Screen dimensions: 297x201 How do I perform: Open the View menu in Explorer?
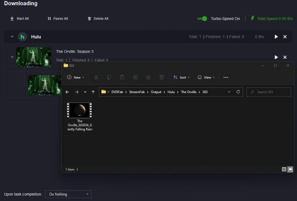(x=206, y=77)
